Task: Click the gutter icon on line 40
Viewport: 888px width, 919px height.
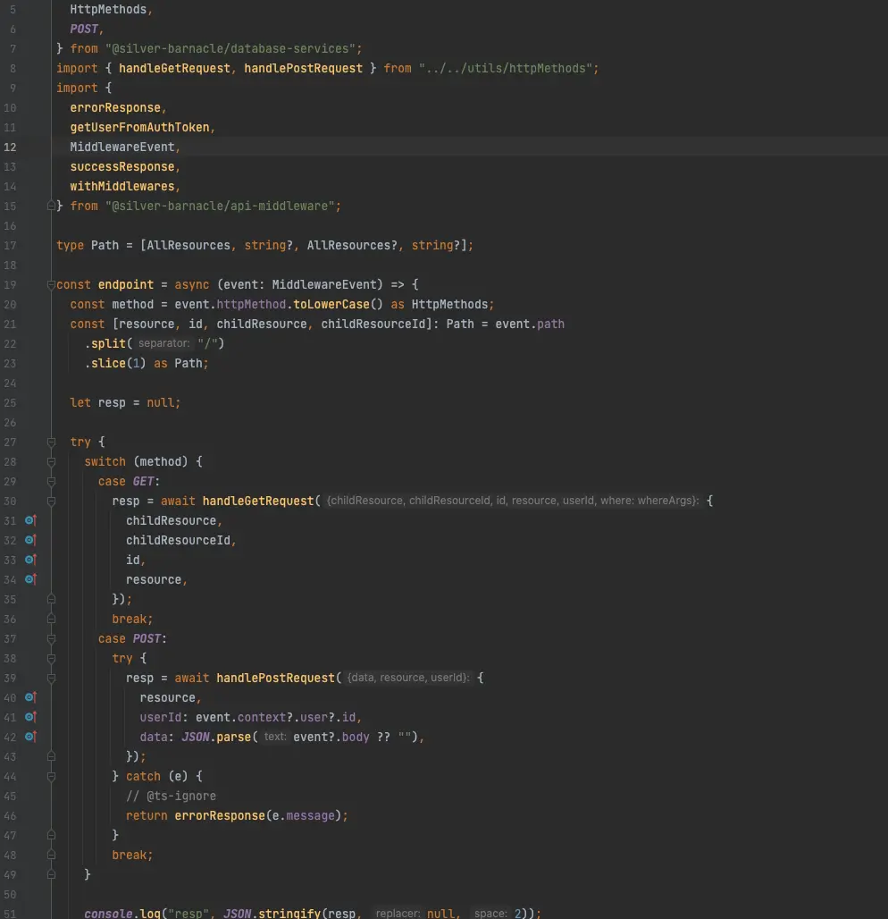Action: [x=30, y=697]
